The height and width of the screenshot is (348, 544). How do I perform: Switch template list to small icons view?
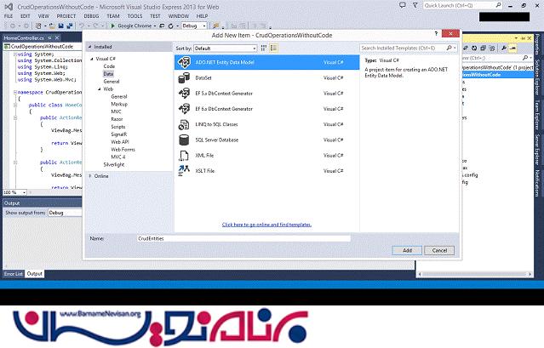(263, 48)
